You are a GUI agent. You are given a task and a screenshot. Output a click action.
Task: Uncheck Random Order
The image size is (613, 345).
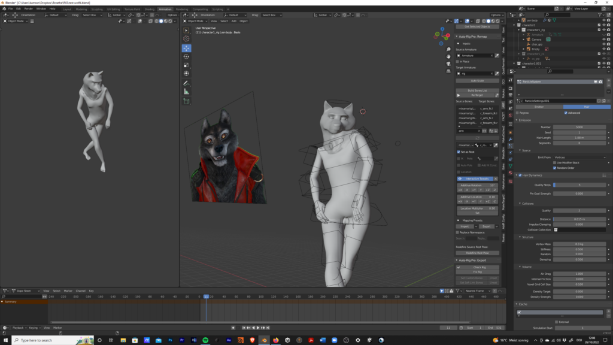click(x=554, y=168)
